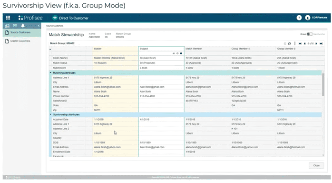
Task: Click the 'Match Group: 000002' heading
Action: pos(62,43)
